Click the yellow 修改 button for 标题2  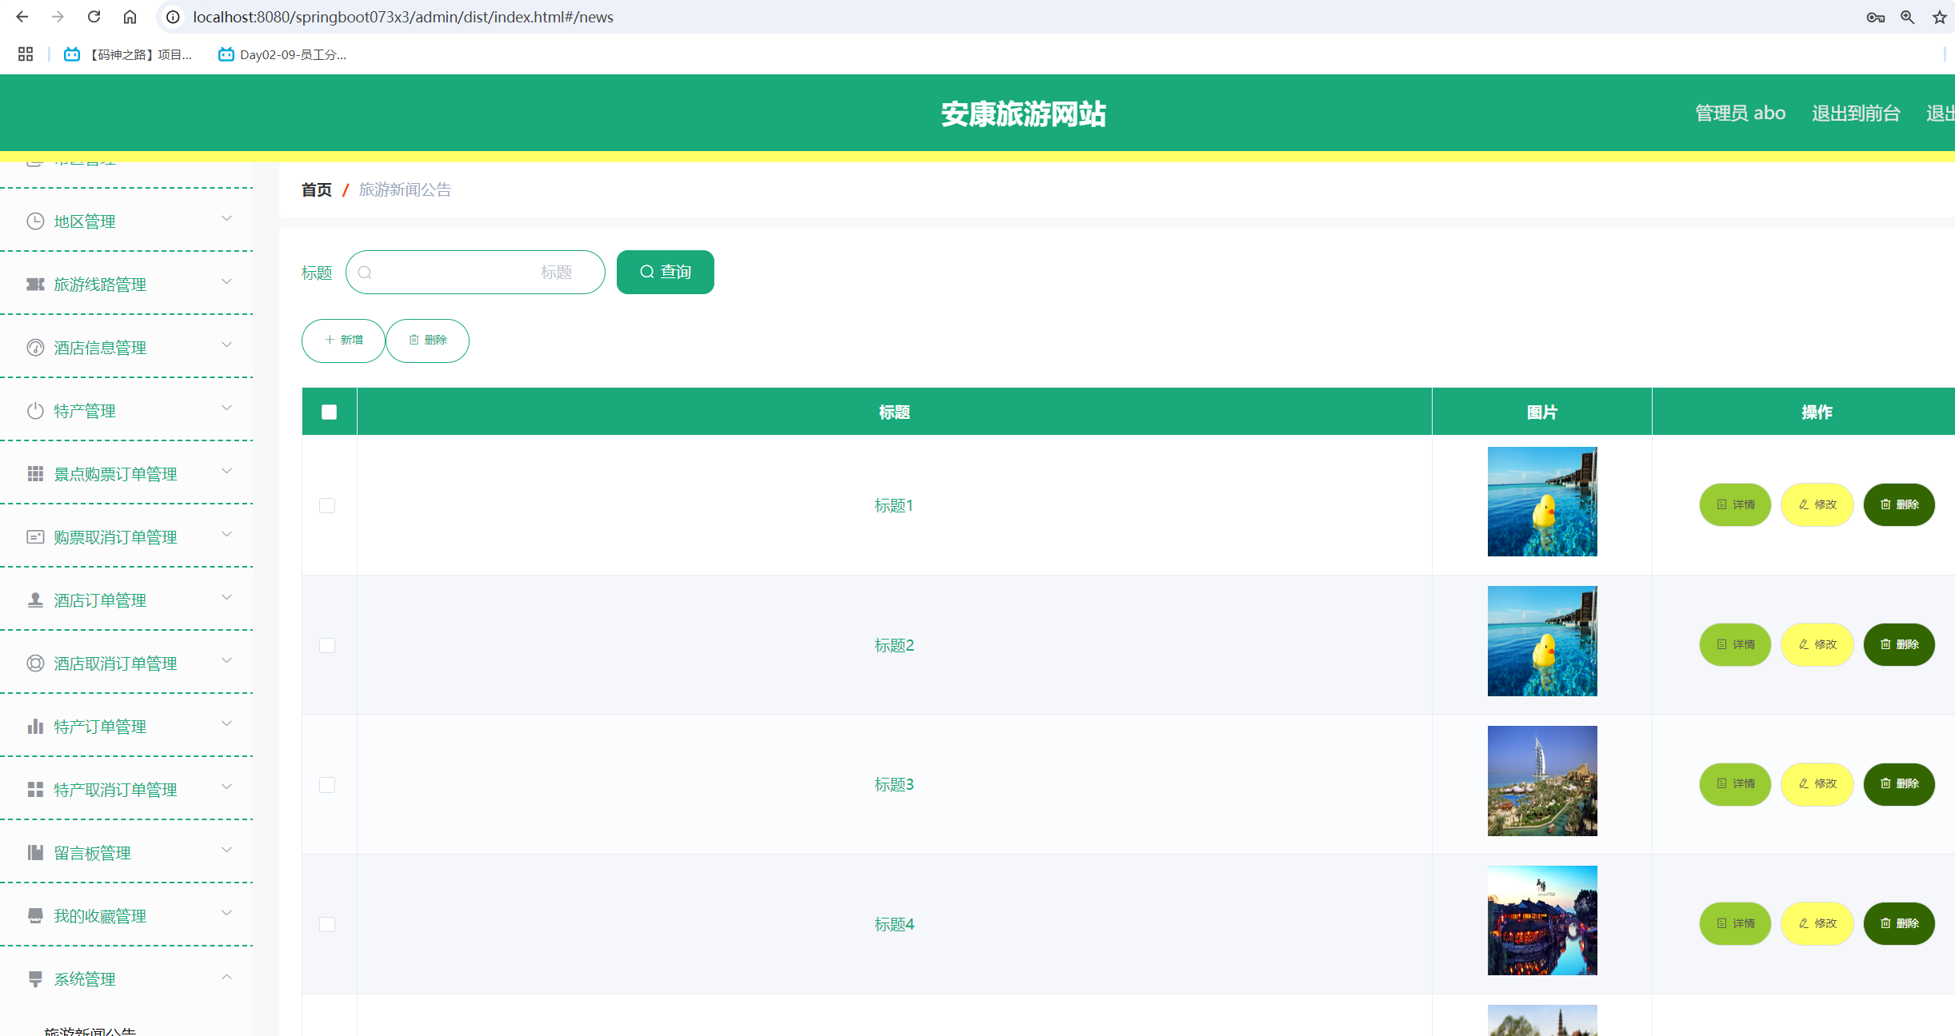pos(1817,644)
